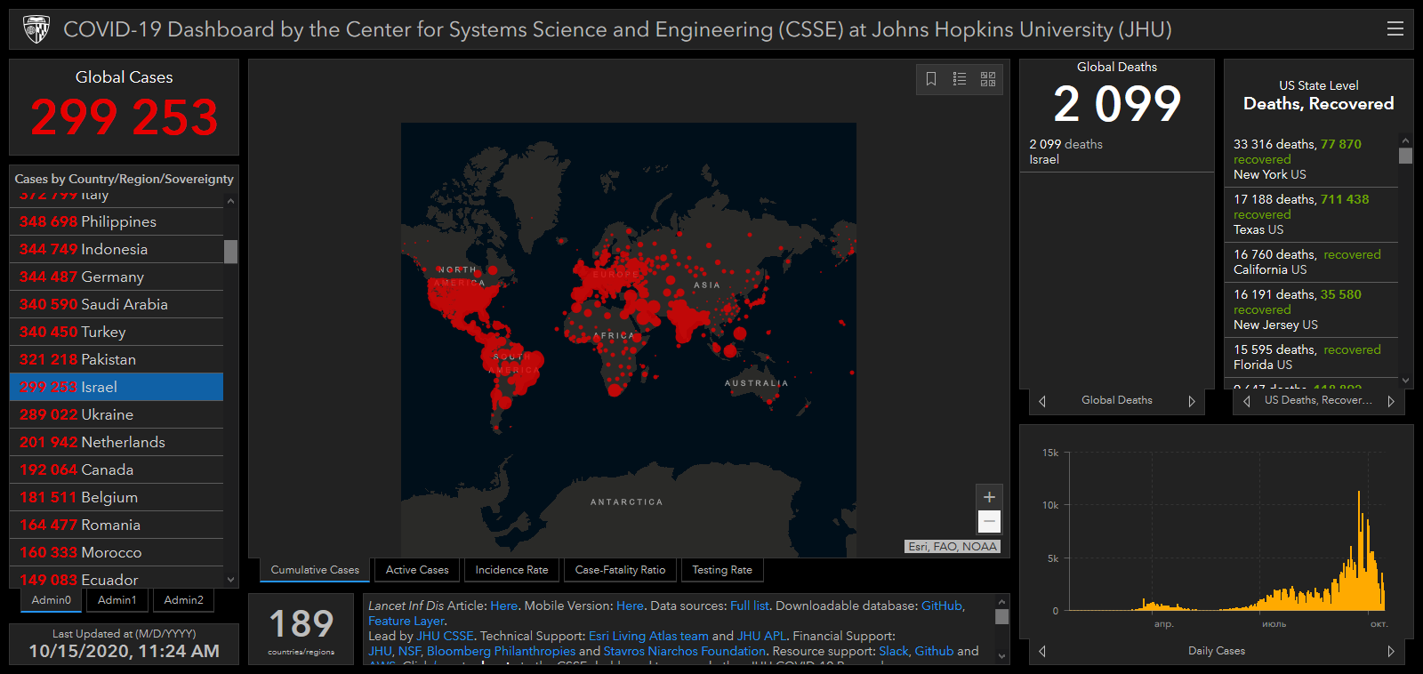Deselect highlighted Israel row
Image resolution: width=1423 pixels, height=674 pixels.
click(x=117, y=387)
